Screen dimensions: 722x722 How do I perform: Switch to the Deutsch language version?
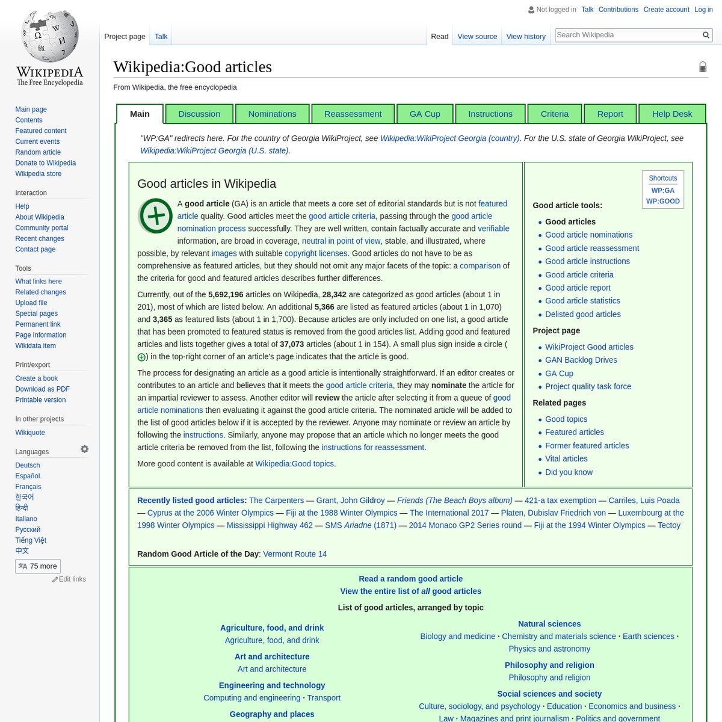tap(28, 466)
